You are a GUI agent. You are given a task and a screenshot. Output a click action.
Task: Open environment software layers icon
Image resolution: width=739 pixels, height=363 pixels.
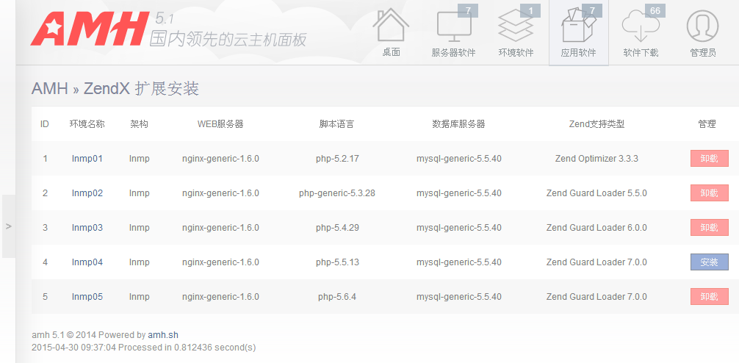click(516, 26)
